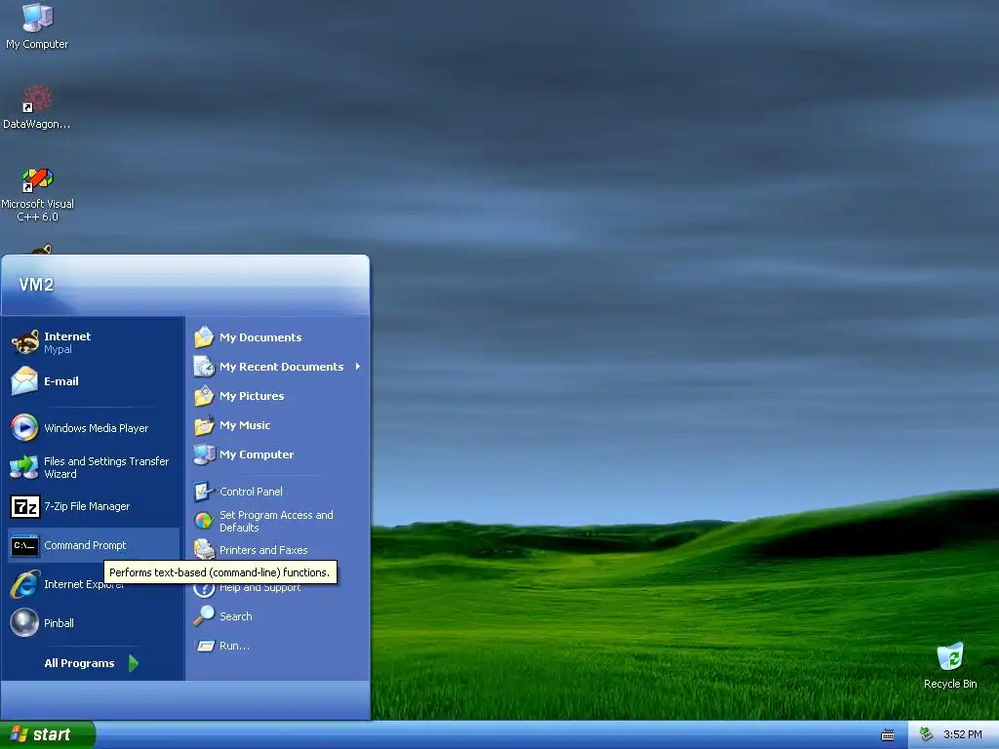Click the on-screen keyboard taskbar icon
The image size is (999, 749).
click(x=888, y=735)
